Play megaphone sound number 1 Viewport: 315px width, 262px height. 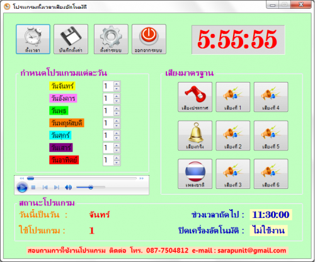pyautogui.click(x=233, y=97)
